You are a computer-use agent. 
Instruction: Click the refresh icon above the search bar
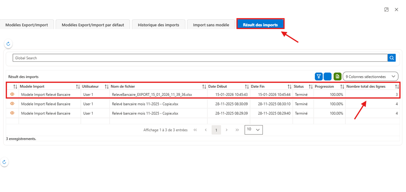click(8, 44)
